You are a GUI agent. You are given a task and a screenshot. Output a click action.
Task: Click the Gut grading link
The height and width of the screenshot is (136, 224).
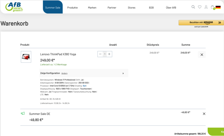click(84, 86)
